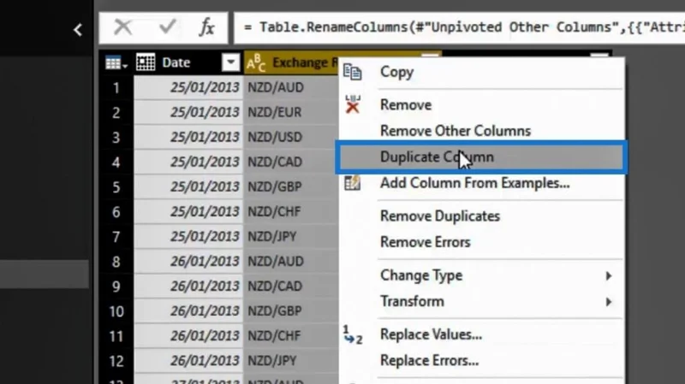Click the Remove column red X icon
The height and width of the screenshot is (384, 685).
(352, 104)
